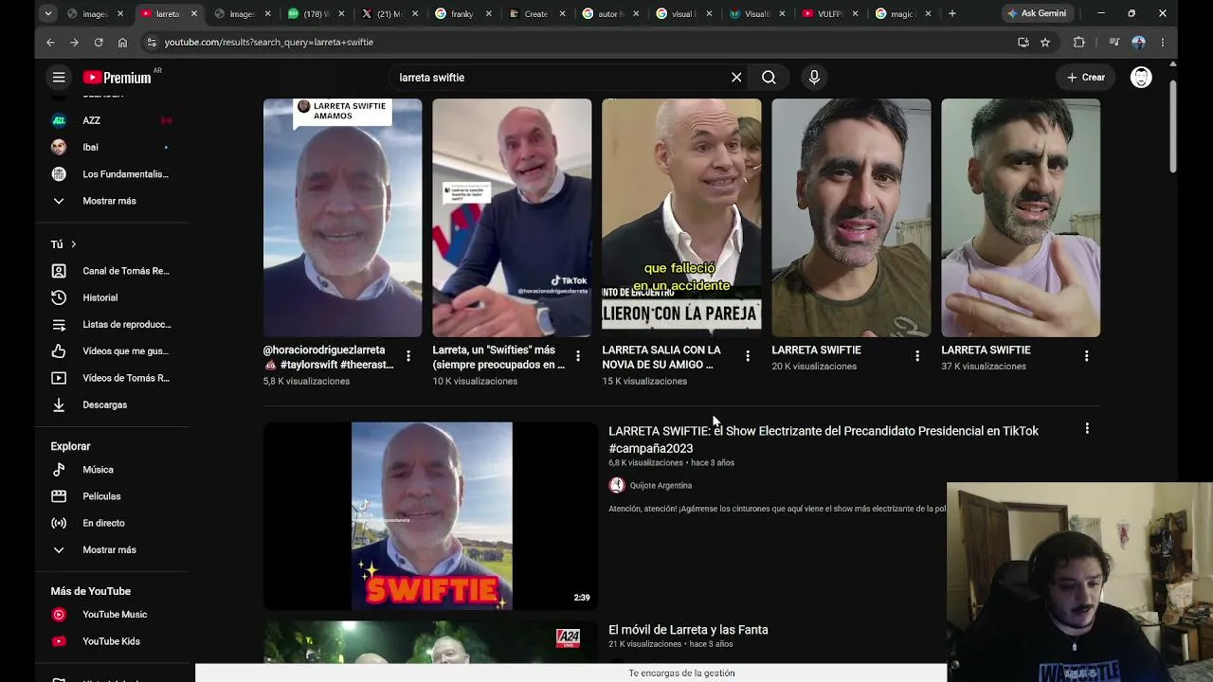1213x682 pixels.
Task: Open options for '@horaciorodriguezlarreta' short
Action: 408,356
